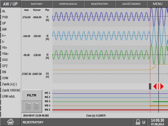Viewport: 168px width, 126px height.
Task: Open the JAKOŚĆ ENERGII tab
Action: click(x=131, y=4)
